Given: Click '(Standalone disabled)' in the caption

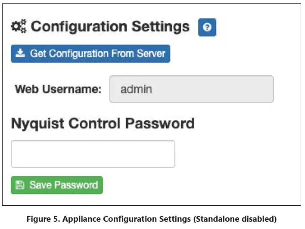Looking at the screenshot, I should click(x=236, y=220).
